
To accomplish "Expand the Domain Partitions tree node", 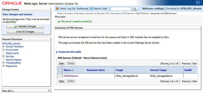I will pyautogui.click(x=4, y=47).
